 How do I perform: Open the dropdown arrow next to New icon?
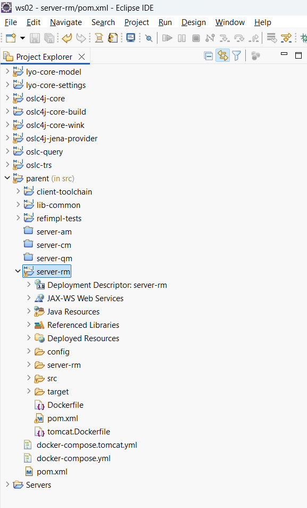coord(22,38)
